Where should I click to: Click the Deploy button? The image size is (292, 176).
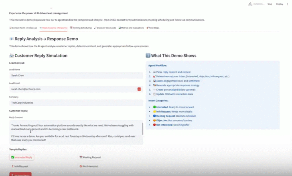coord(279,4)
